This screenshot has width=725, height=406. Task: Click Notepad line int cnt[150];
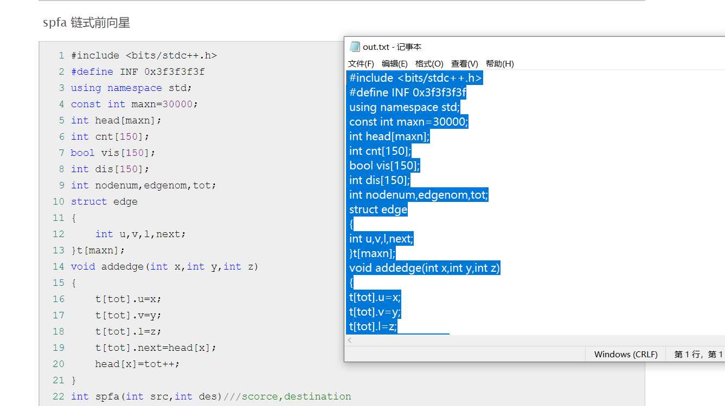tap(380, 151)
